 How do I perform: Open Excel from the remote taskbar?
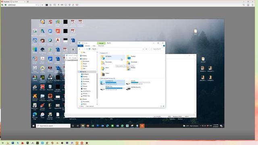point(93,126)
